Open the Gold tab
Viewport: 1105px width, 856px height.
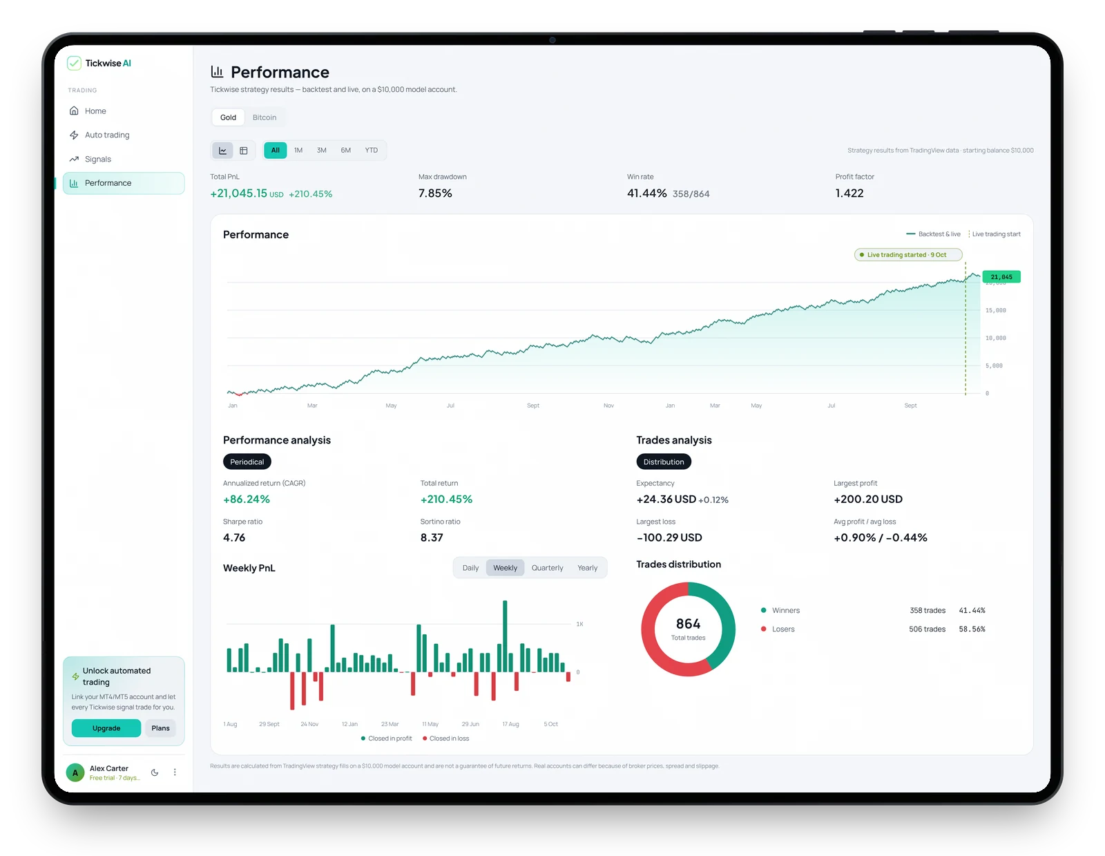point(228,117)
